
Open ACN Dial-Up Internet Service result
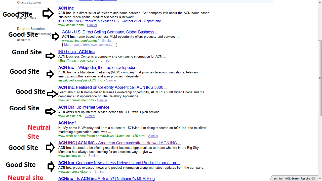pyautogui.click(x=84, y=107)
